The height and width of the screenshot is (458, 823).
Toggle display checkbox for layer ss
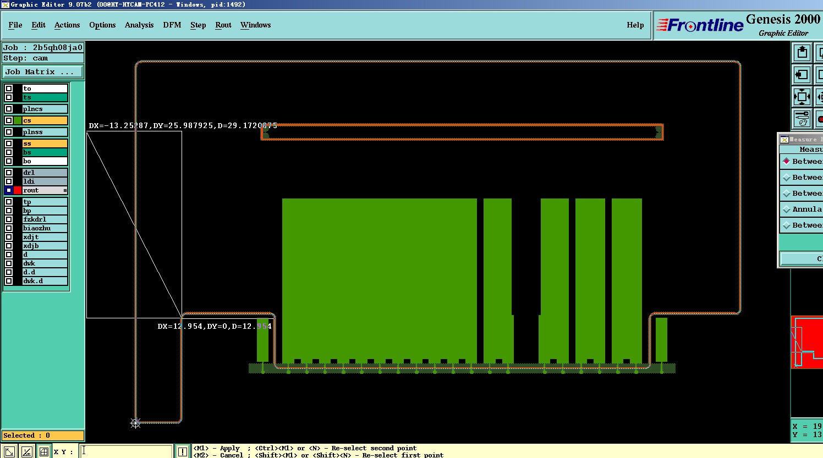[9, 144]
